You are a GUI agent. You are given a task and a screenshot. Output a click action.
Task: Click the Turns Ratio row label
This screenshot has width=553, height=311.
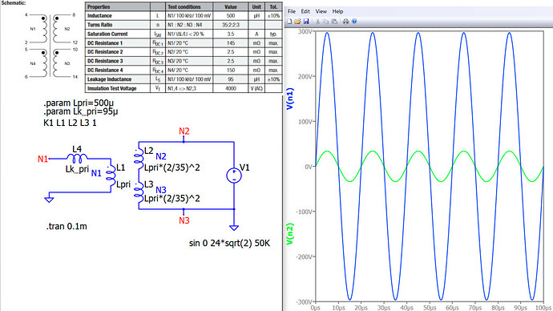tap(100, 25)
